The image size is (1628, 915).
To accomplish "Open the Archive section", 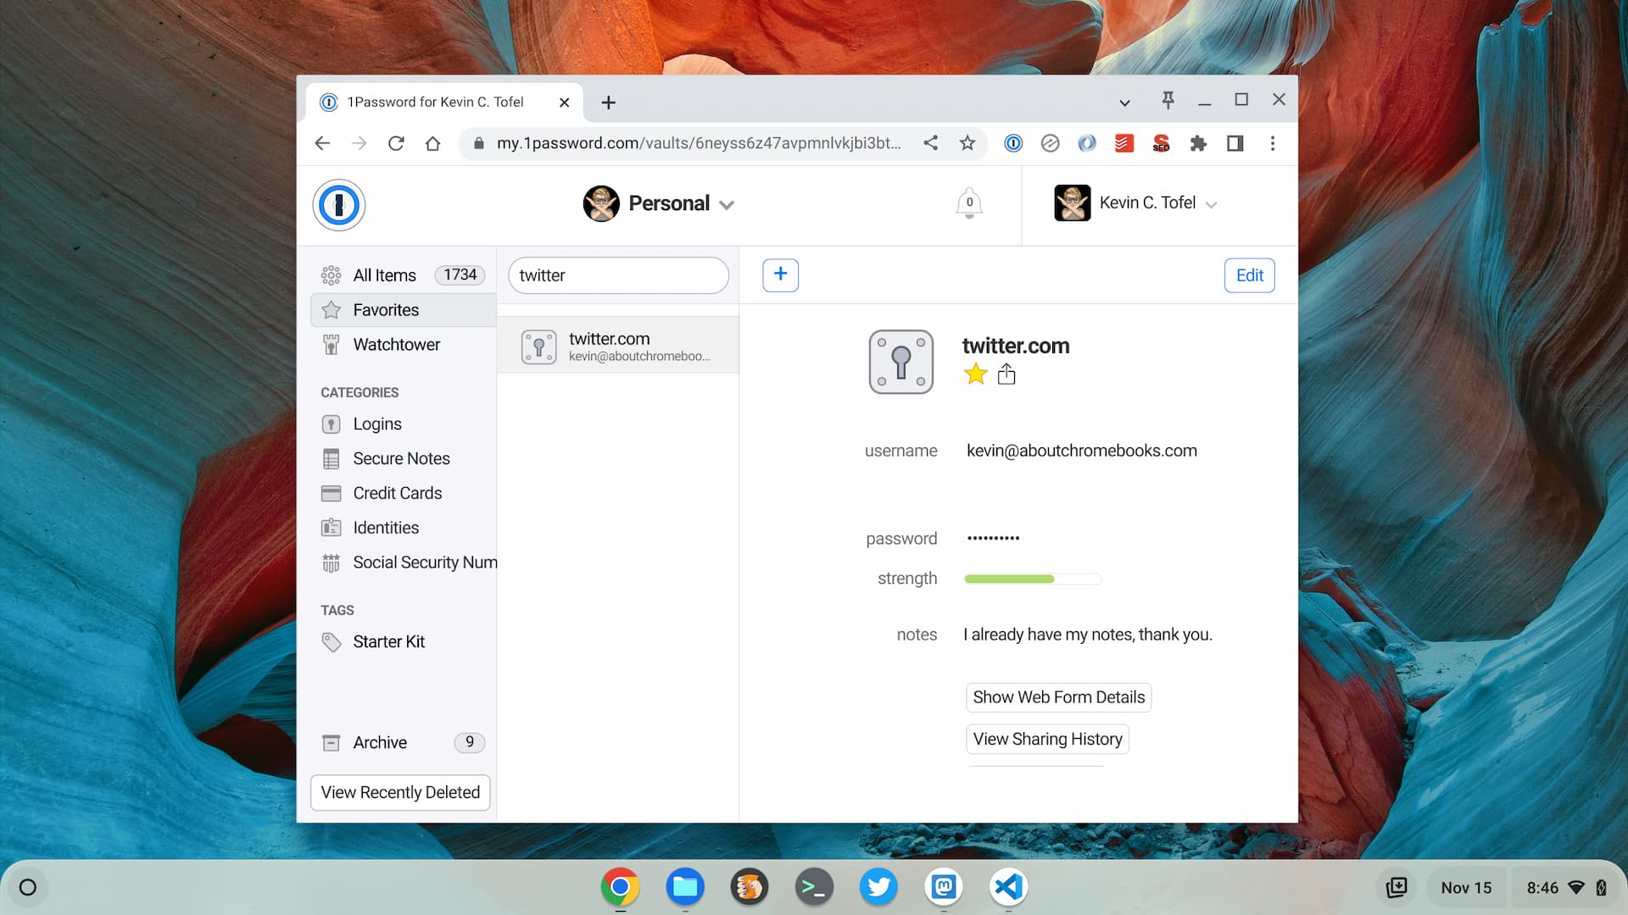I will click(403, 743).
